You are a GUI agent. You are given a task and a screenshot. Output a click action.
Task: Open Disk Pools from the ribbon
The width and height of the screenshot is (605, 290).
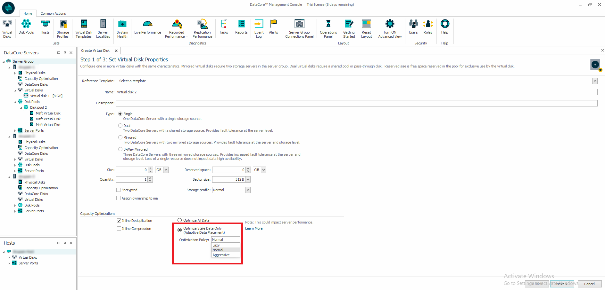26,27
